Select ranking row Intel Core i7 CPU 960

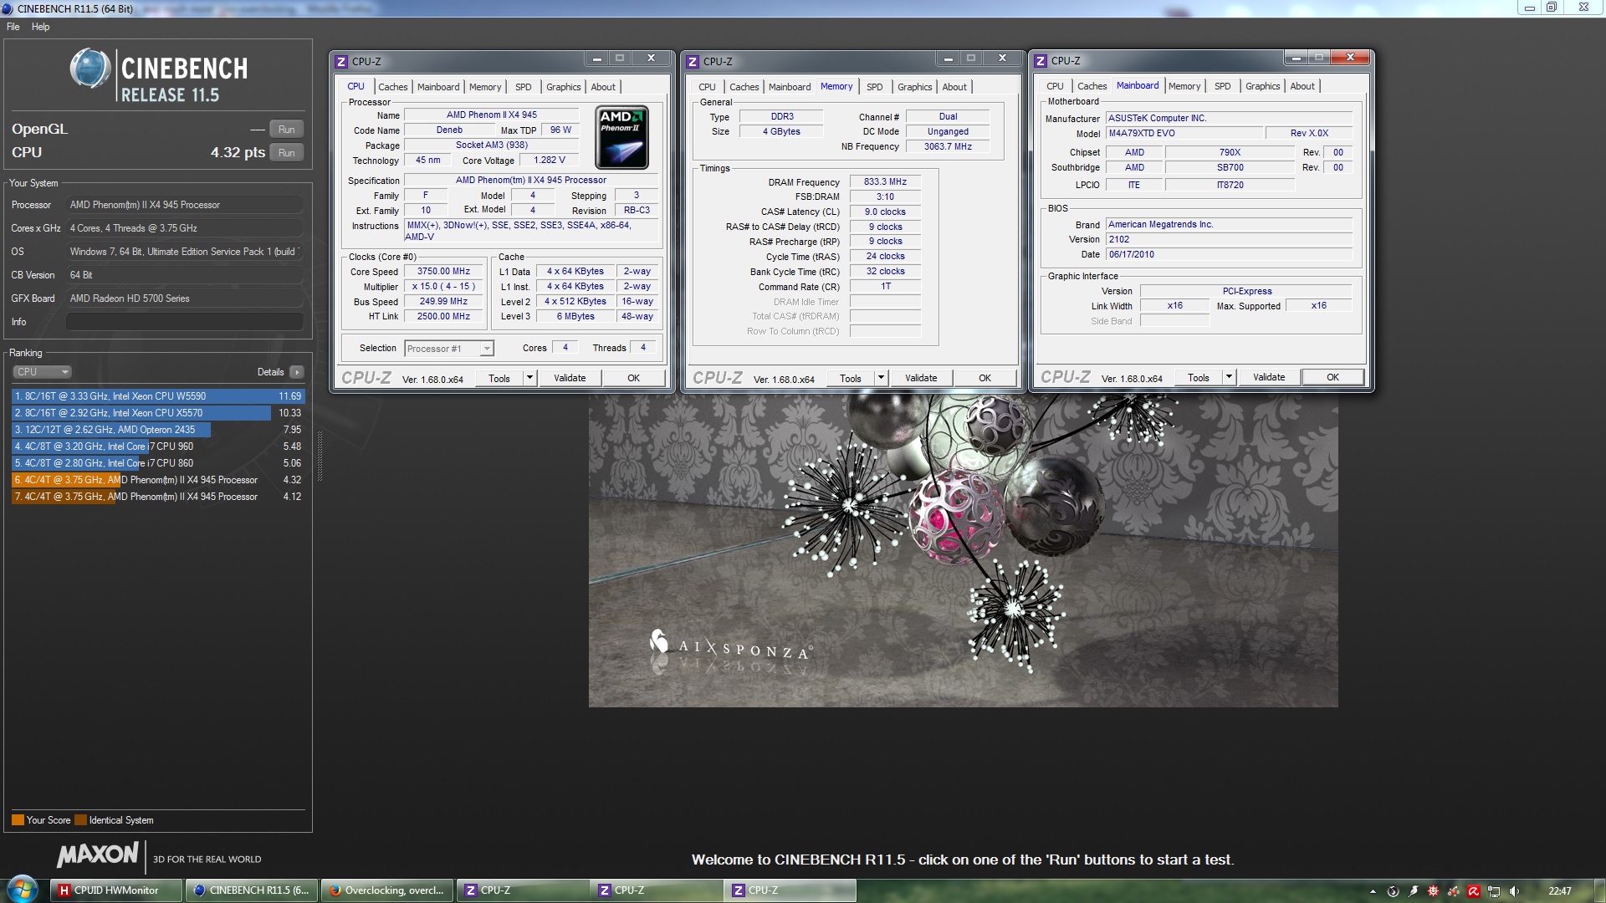[158, 446]
